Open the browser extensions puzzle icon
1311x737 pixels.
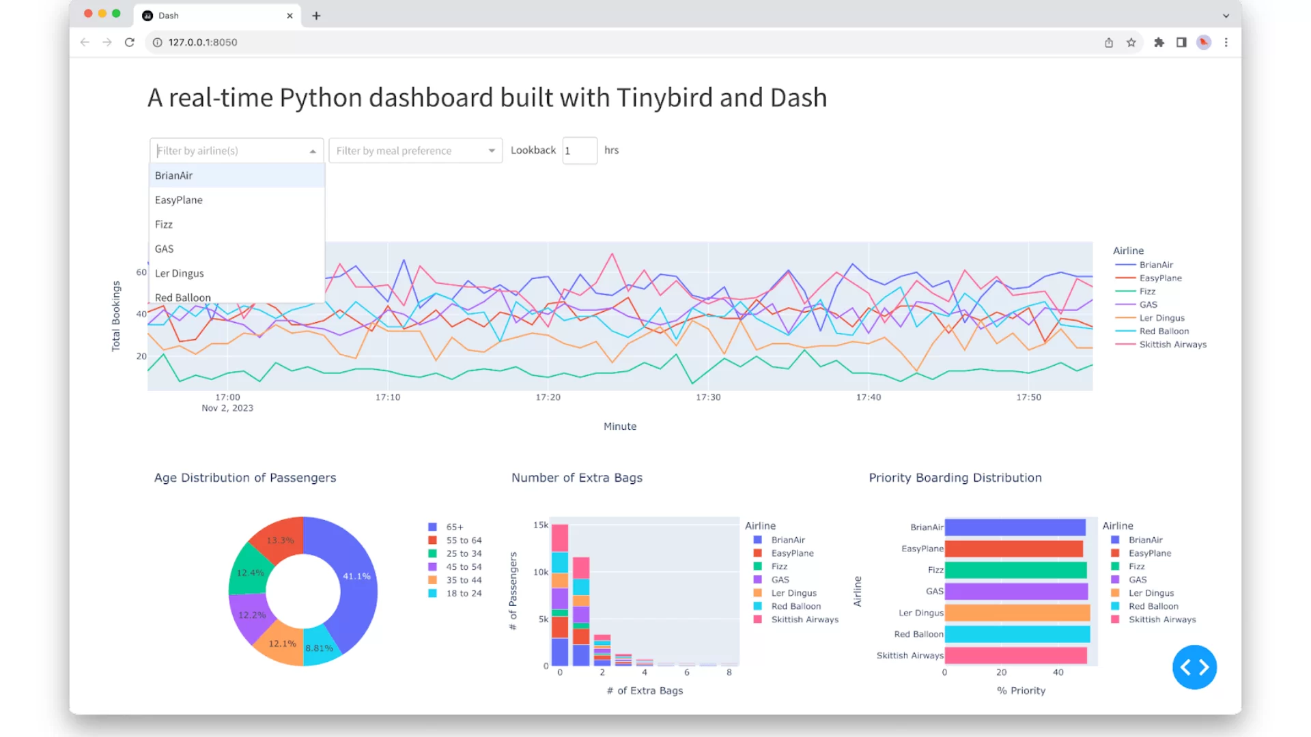coord(1159,42)
